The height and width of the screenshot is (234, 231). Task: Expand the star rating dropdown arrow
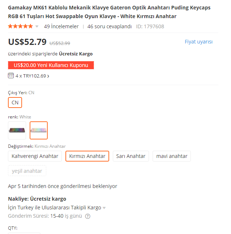[x=37, y=26]
